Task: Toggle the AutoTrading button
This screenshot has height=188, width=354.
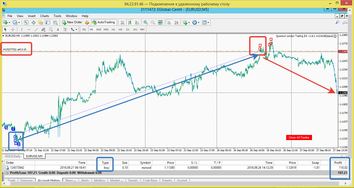Action: (x=103, y=22)
